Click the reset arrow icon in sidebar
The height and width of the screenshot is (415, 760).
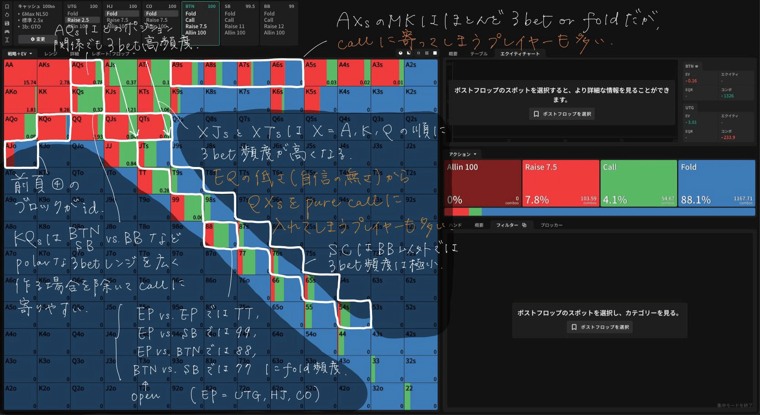pos(7,15)
